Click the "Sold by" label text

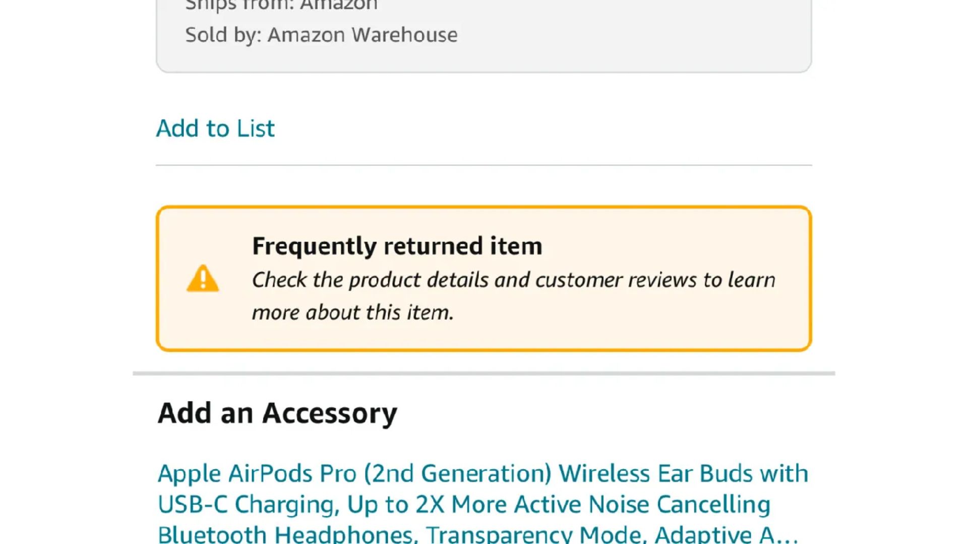pos(223,35)
